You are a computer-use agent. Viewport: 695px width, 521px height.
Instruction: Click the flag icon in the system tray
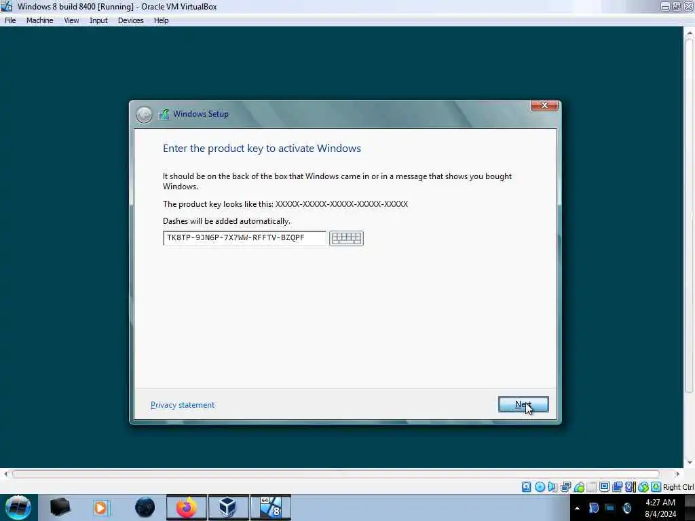click(593, 508)
